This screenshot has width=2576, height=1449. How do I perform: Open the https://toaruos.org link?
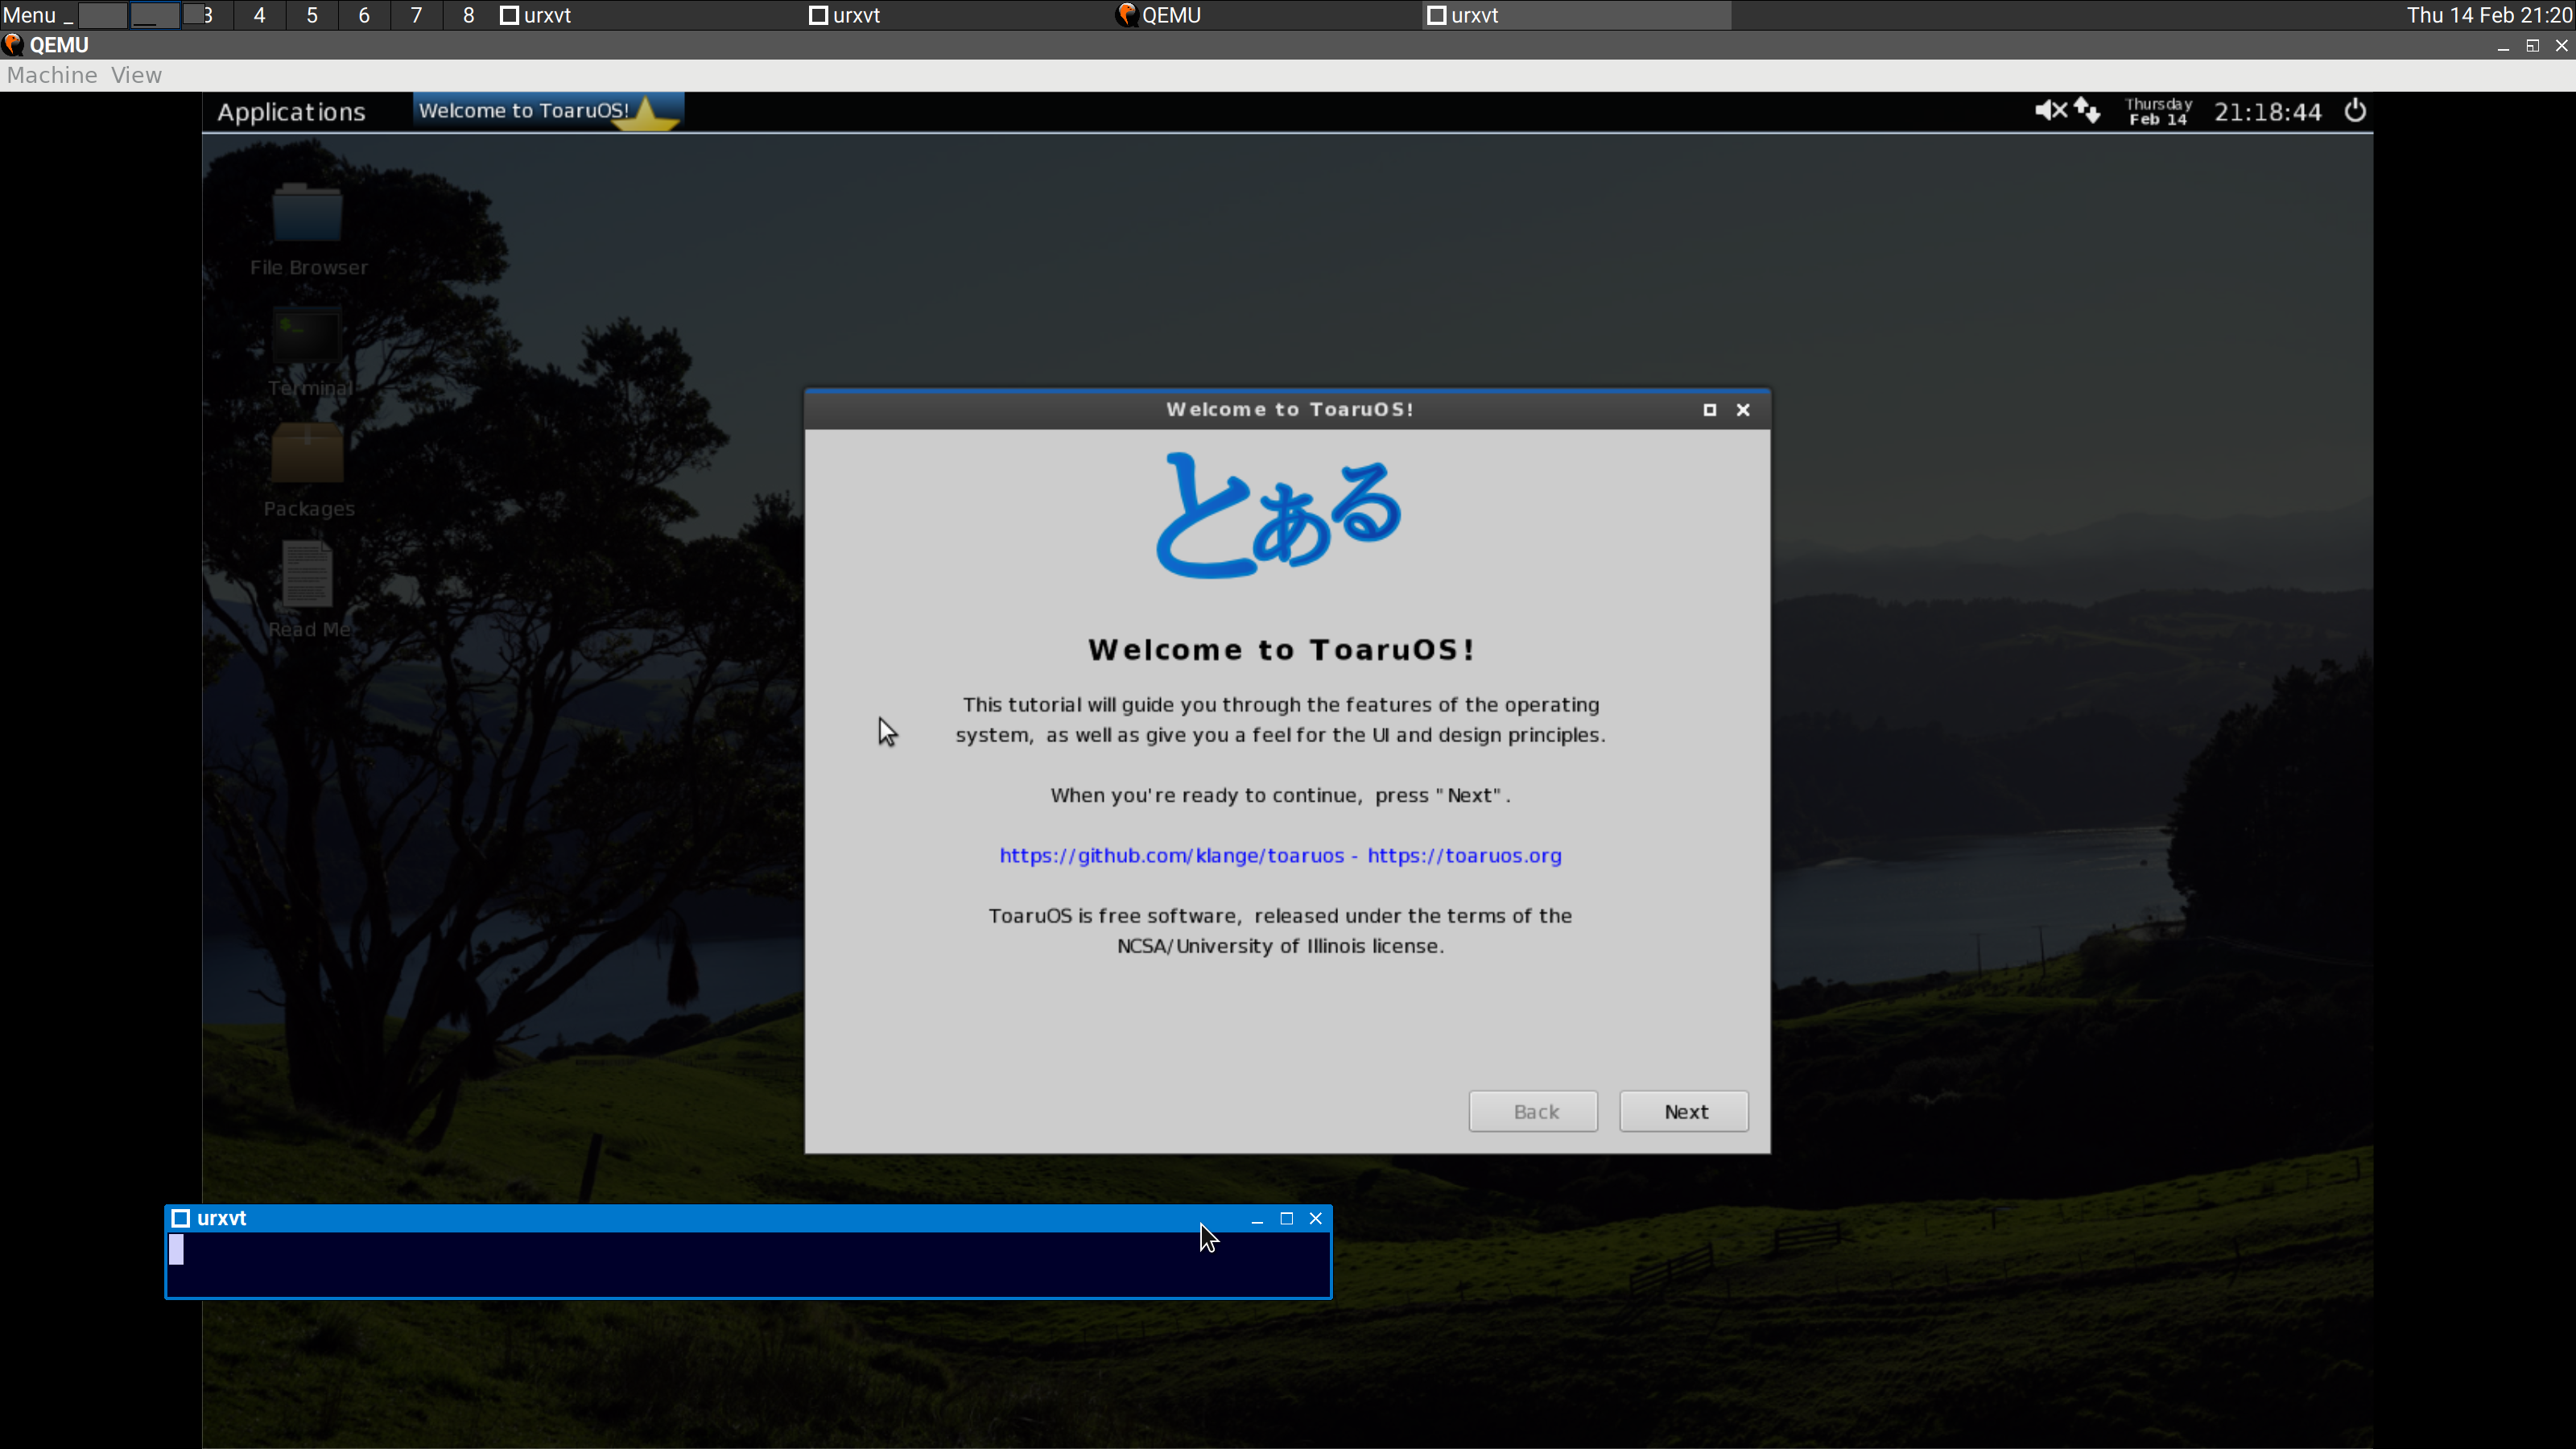[x=1464, y=856]
